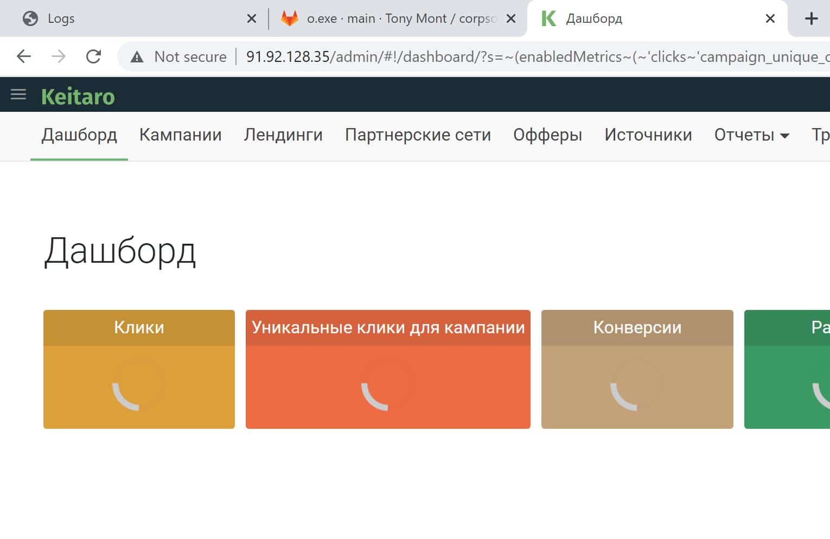830x539 pixels.
Task: Click the Not secure warning icon
Action: pyautogui.click(x=137, y=56)
